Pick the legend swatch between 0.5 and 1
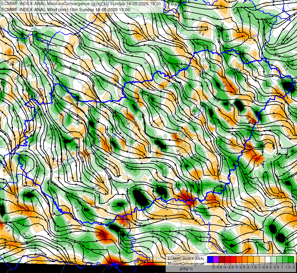Screen dimensions: 297x273 tap(279, 260)
